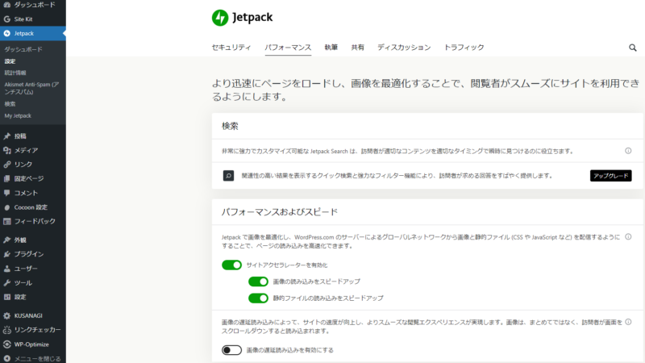Click the search icon beside quick search text
Viewport: 645px width, 363px height.
pyautogui.click(x=228, y=176)
